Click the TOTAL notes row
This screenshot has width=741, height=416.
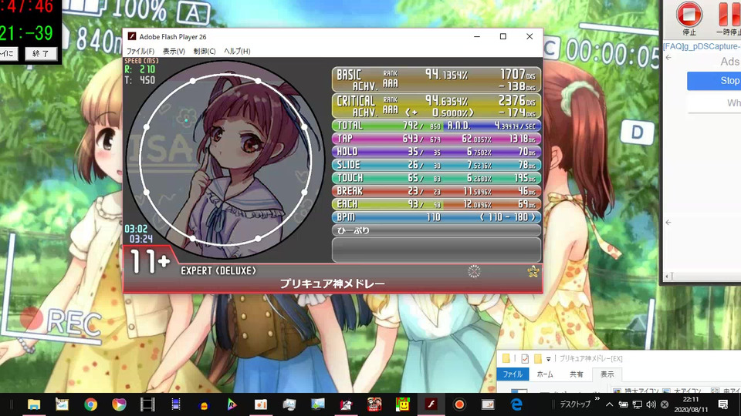click(x=436, y=126)
